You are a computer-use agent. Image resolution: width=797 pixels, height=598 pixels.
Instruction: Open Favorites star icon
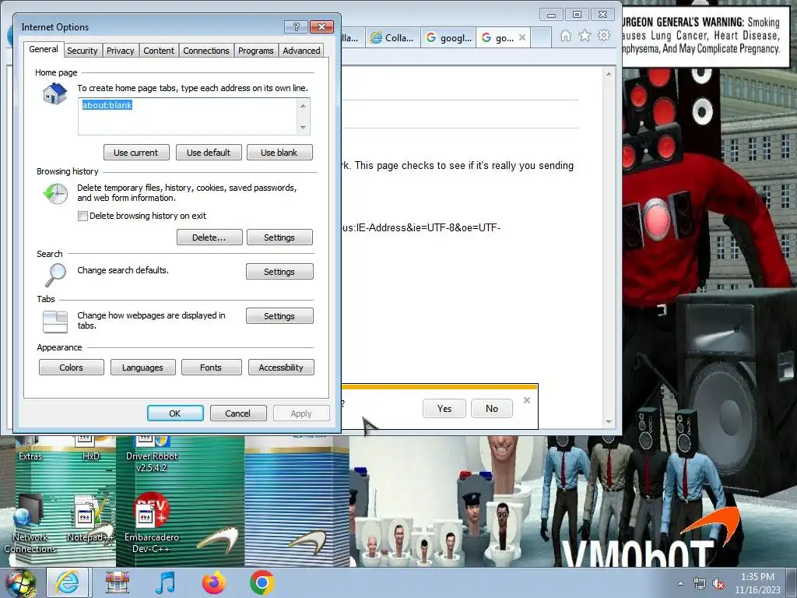click(x=585, y=36)
